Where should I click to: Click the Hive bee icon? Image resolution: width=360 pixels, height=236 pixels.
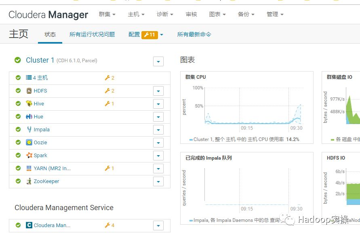point(29,103)
